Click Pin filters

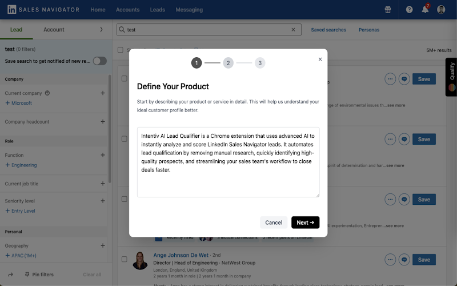(x=39, y=275)
